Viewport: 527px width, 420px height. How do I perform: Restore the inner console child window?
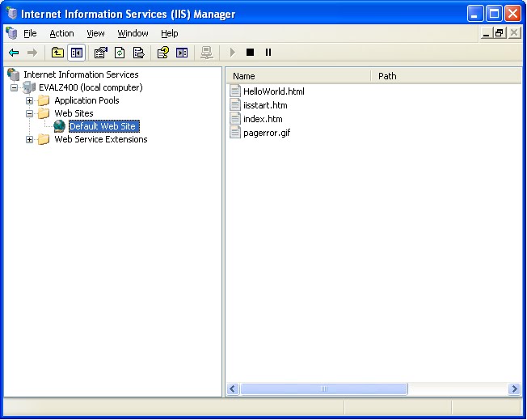pos(500,33)
